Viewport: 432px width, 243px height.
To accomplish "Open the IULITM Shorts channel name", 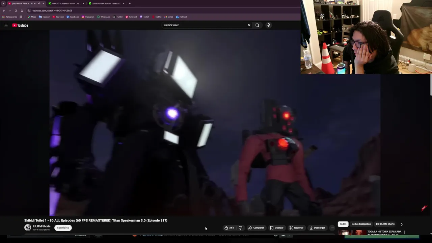I will [42, 226].
